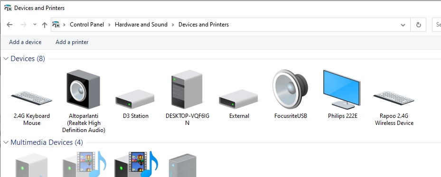Refresh the Devices and Printers view
The width and height of the screenshot is (441, 177).
coord(419,25)
